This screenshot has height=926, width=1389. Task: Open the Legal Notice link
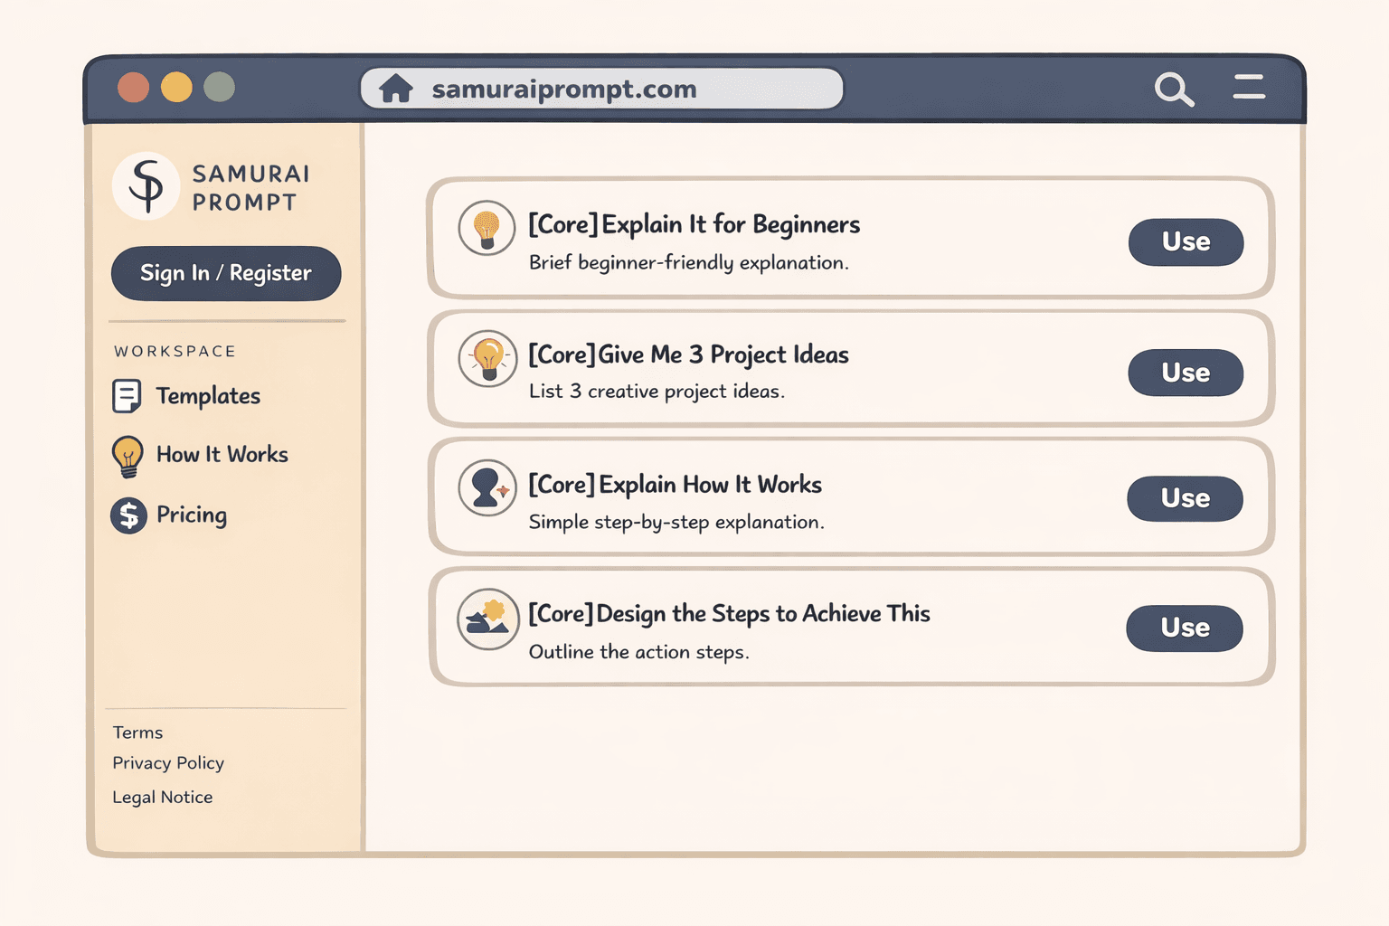163,798
